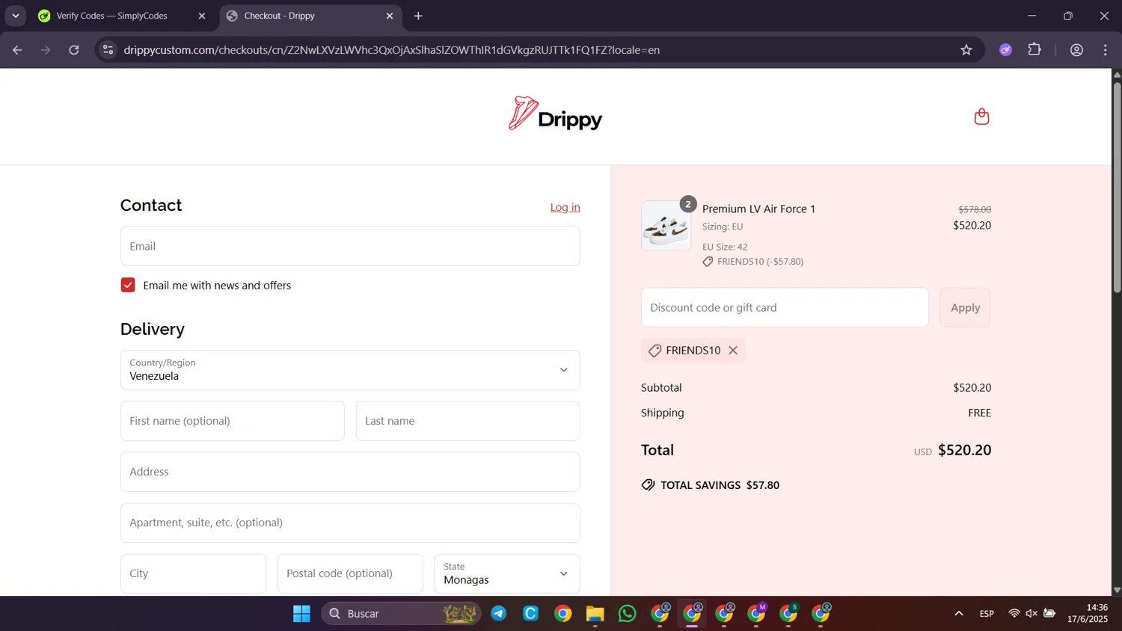Open the Wi-Fi network status icon

[1014, 614]
